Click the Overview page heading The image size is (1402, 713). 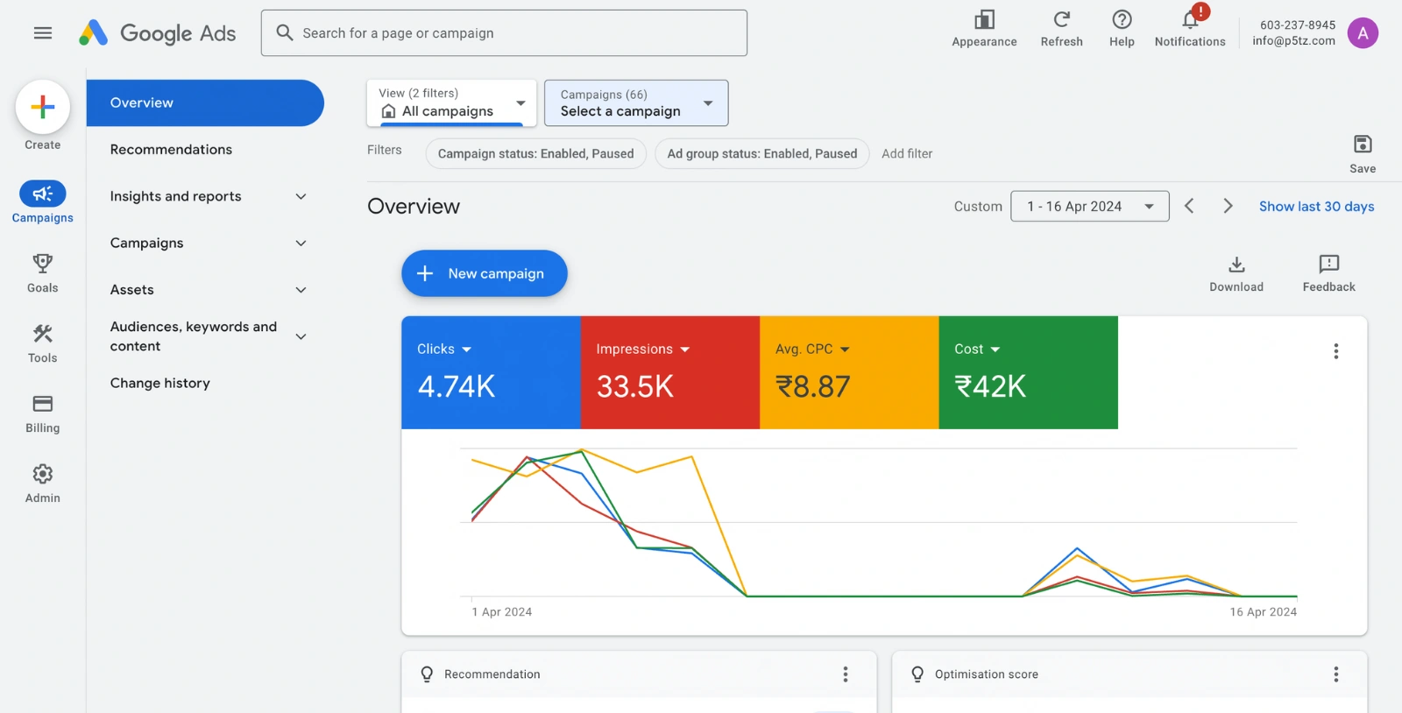click(414, 206)
